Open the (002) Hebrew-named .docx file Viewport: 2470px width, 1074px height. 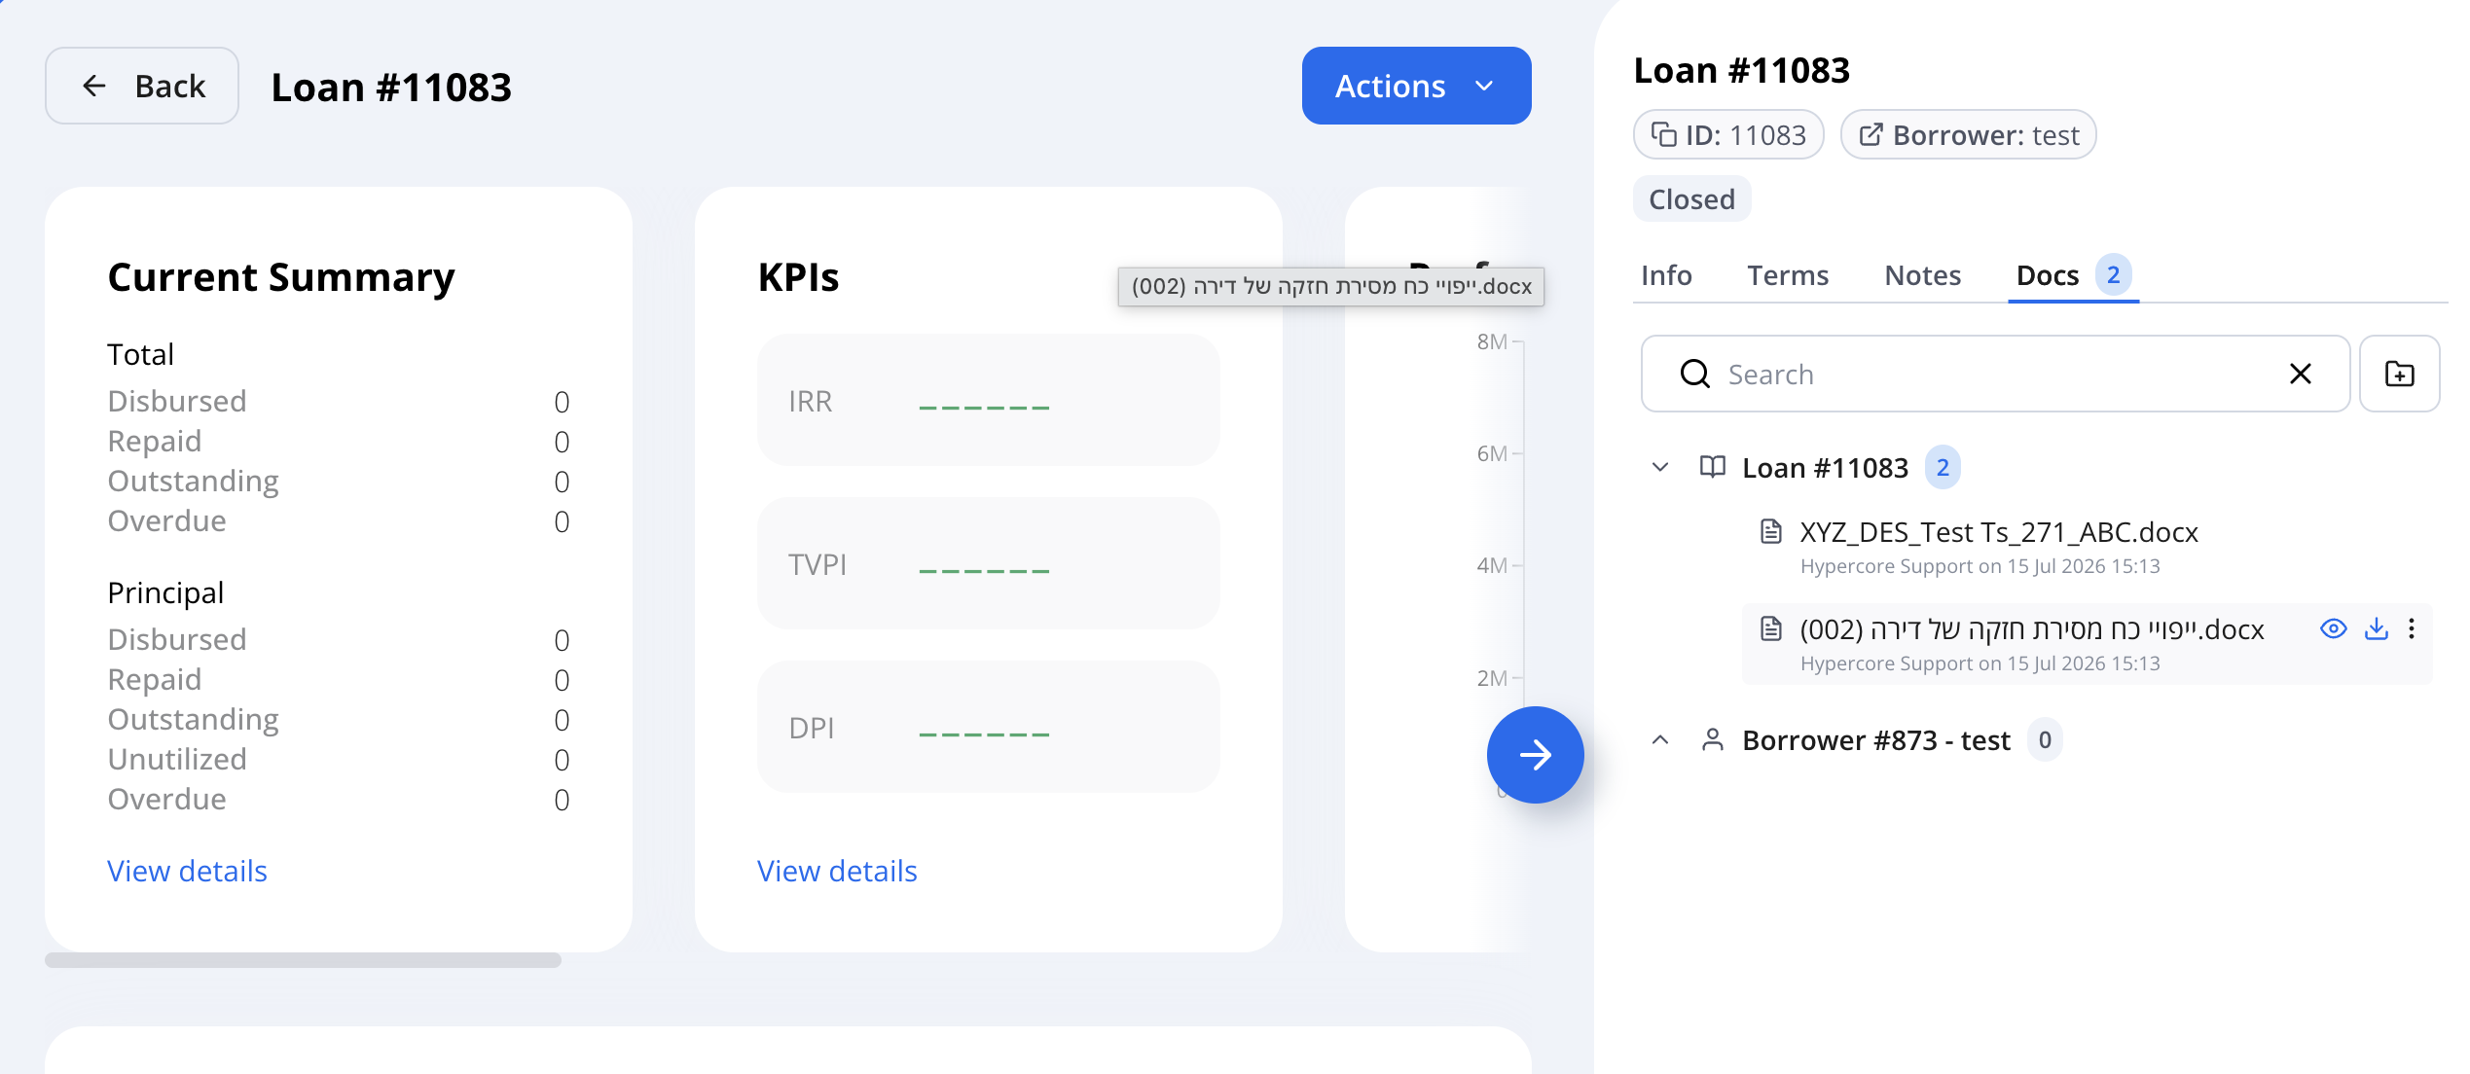(2032, 629)
